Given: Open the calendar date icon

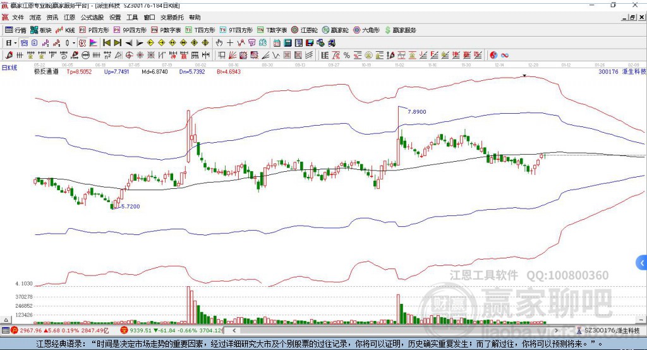Looking at the screenshot, I should pyautogui.click(x=277, y=43).
